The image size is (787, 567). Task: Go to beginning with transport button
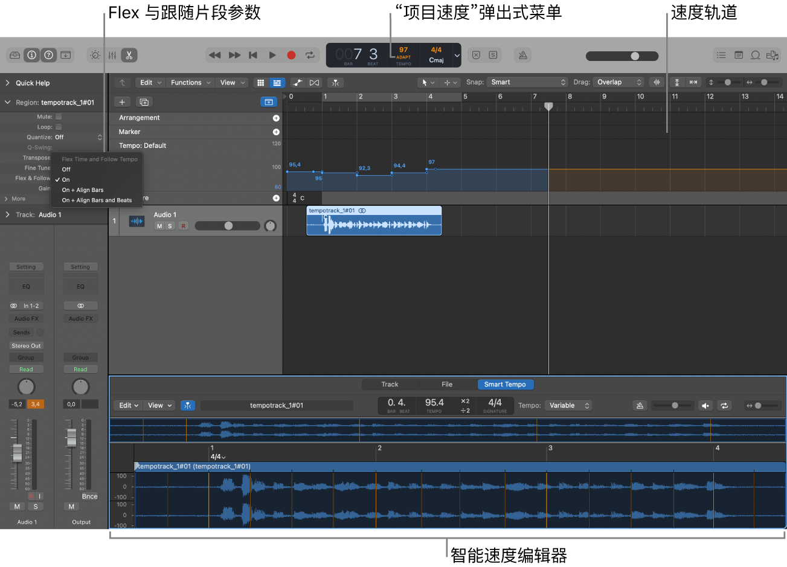pyautogui.click(x=254, y=55)
